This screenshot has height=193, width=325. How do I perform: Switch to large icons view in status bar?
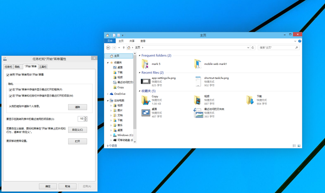(299, 146)
